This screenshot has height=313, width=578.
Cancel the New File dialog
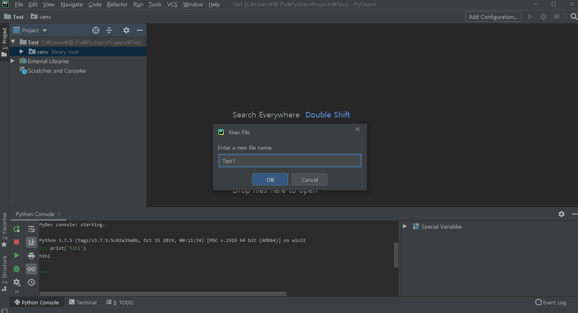click(310, 179)
